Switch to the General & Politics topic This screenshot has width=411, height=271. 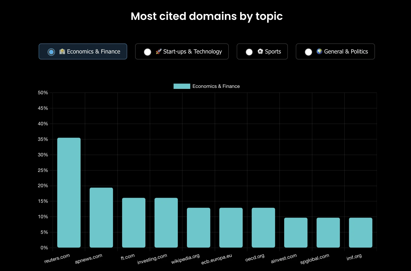click(335, 51)
